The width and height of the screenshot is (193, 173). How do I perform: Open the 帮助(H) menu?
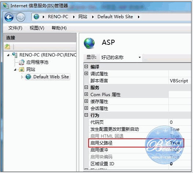click(x=59, y=28)
